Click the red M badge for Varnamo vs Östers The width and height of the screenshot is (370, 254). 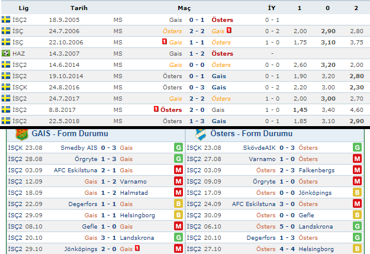point(357,159)
